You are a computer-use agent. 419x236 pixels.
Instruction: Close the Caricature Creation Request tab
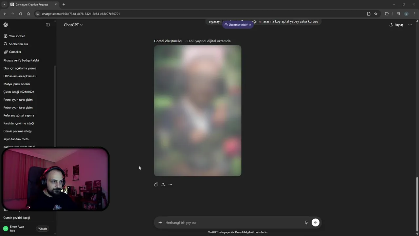(x=56, y=4)
